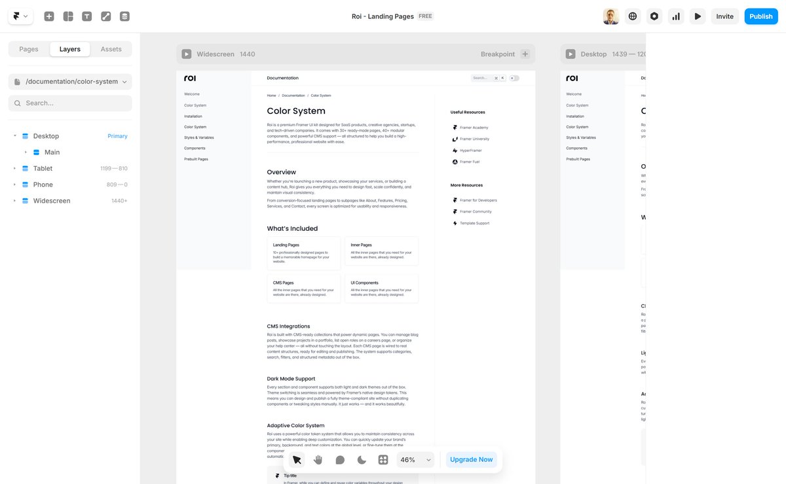Click the UI Components card
786x484 pixels.
382,288
